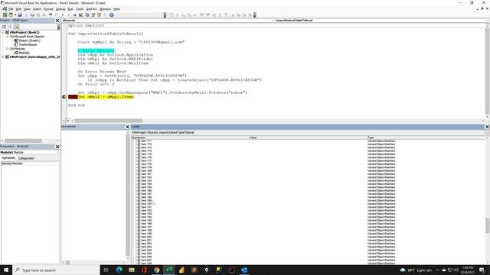
Task: Collapse the Microsoft Excel Objects folder
Action: (x=8, y=37)
